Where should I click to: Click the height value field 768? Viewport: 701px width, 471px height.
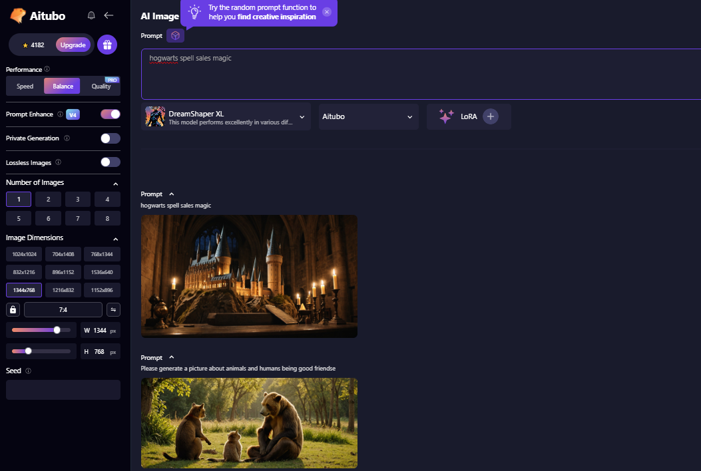click(100, 352)
